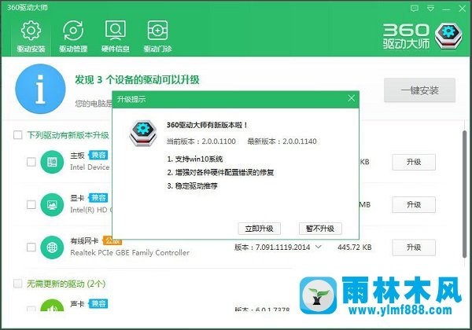Switch to the 驱动管理 tab
Image resolution: width=472 pixels, height=330 pixels.
tap(73, 37)
